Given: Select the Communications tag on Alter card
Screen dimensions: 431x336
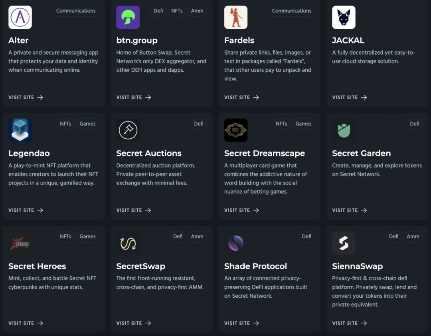Looking at the screenshot, I should tap(76, 11).
